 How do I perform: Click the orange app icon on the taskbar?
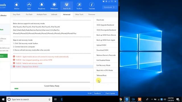pos(140,99)
